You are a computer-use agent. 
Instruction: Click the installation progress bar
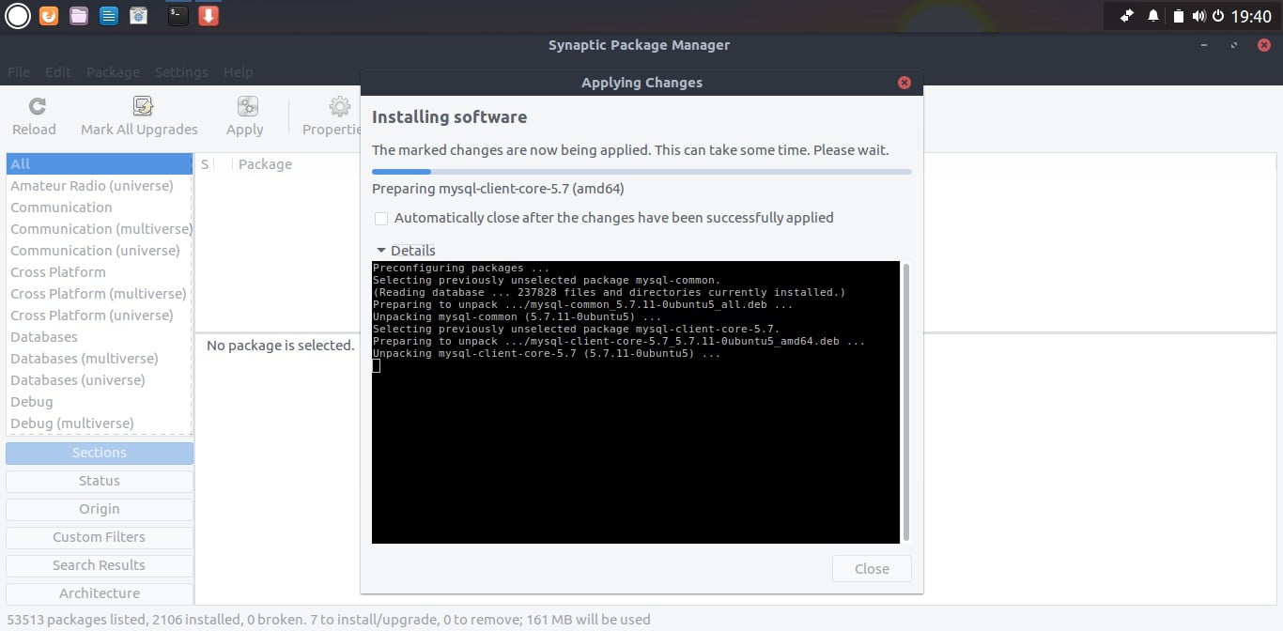pos(641,172)
